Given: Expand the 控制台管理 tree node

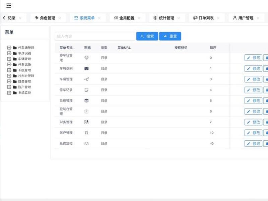Looking at the screenshot, I should click(9, 76).
